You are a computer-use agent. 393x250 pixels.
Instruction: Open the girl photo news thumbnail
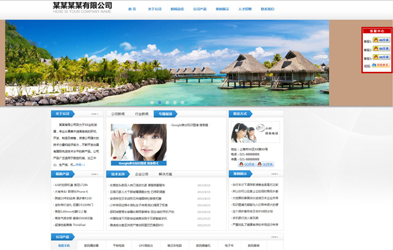click(139, 142)
